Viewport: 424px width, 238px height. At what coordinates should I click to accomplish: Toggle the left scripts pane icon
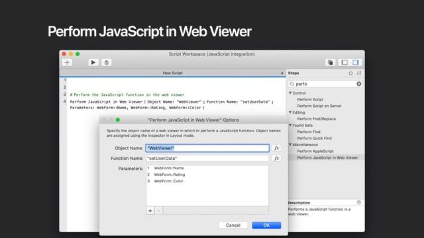[x=344, y=63]
